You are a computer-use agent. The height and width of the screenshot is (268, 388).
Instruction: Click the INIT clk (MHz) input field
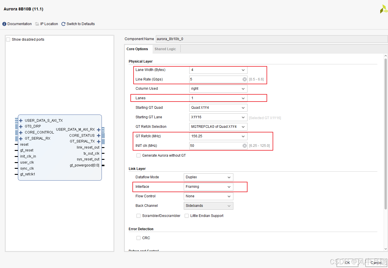pyautogui.click(x=218, y=146)
